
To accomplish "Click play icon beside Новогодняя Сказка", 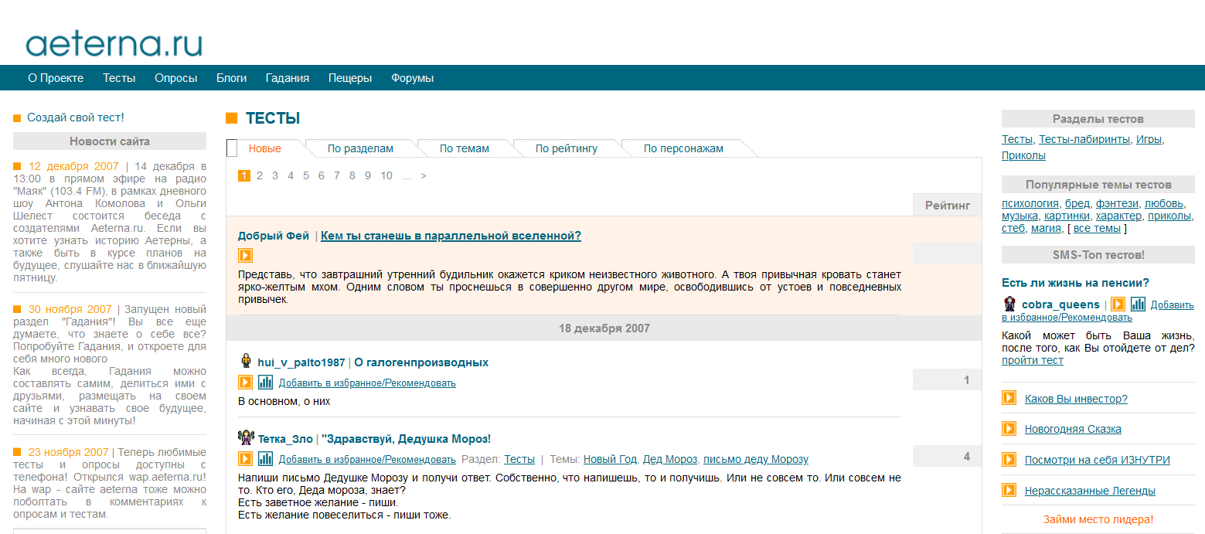I will click(x=1009, y=428).
